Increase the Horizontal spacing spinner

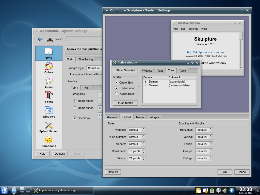point(210,129)
